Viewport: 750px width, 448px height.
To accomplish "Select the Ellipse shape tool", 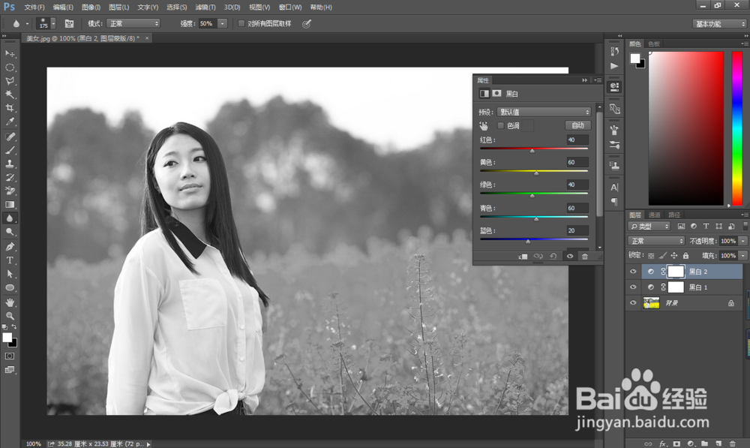I will coord(10,287).
